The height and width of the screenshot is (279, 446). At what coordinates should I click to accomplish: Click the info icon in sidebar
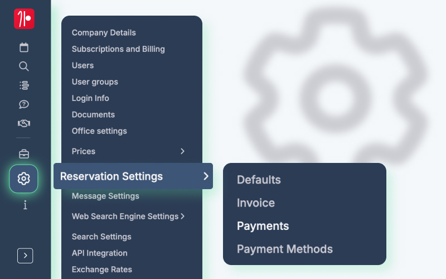[25, 205]
